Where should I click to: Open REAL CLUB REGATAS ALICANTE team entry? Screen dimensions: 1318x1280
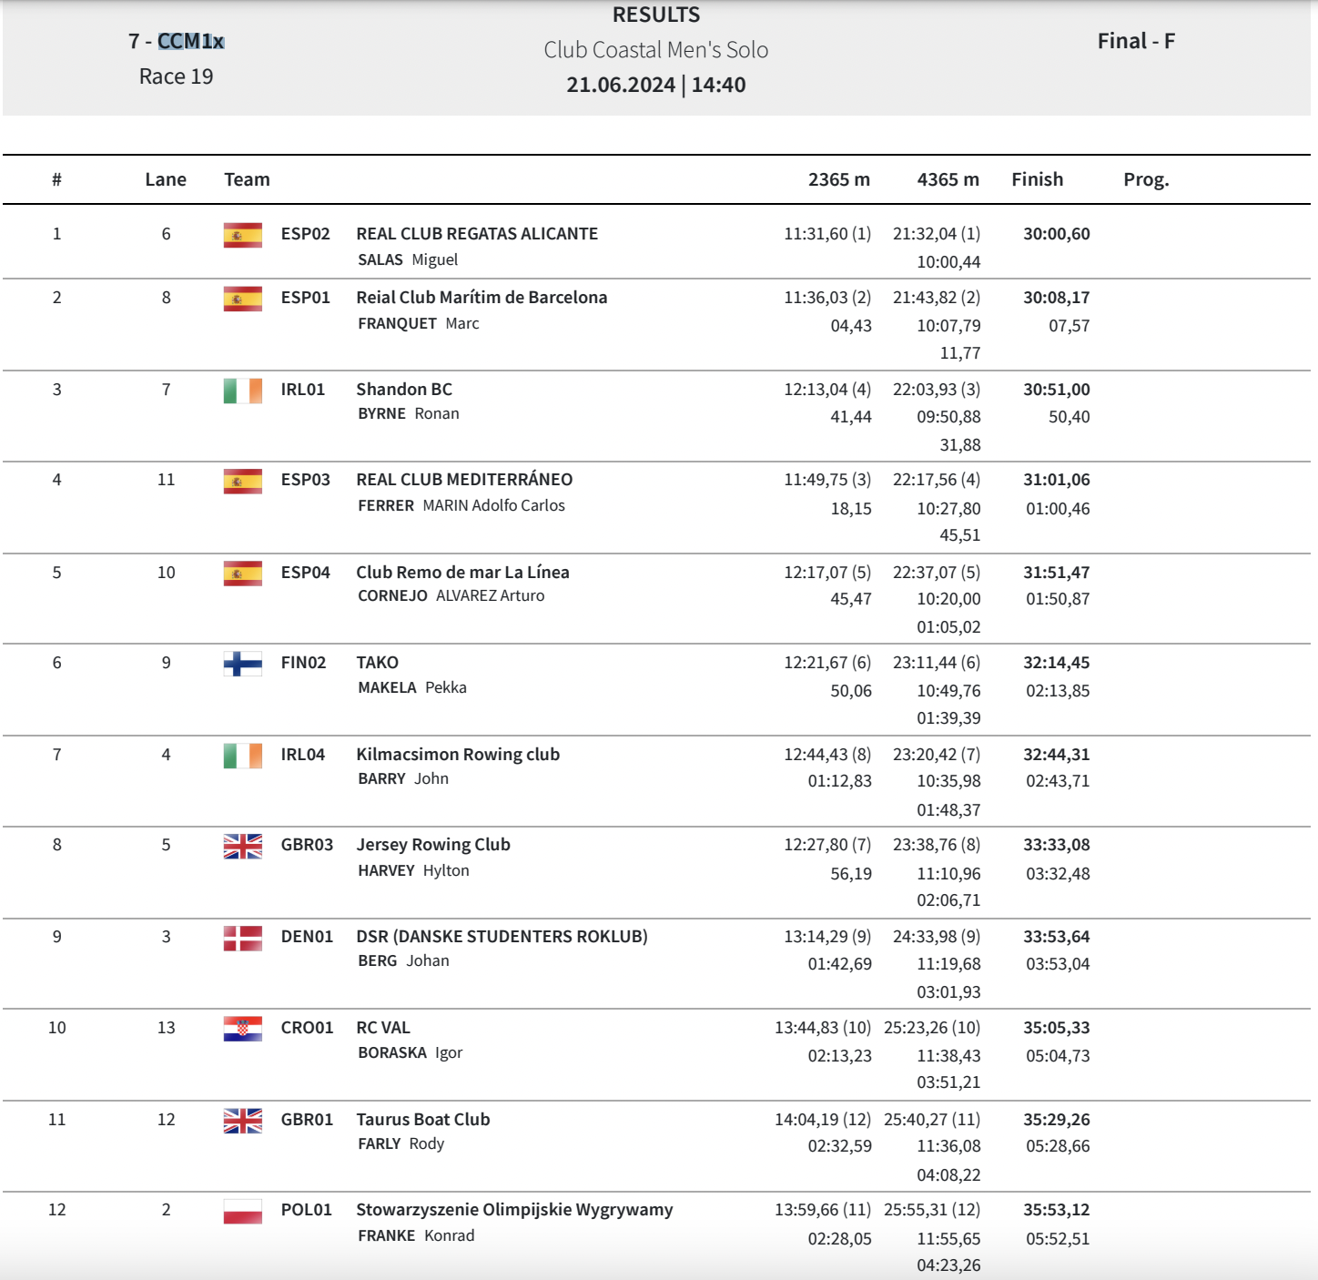tap(477, 234)
